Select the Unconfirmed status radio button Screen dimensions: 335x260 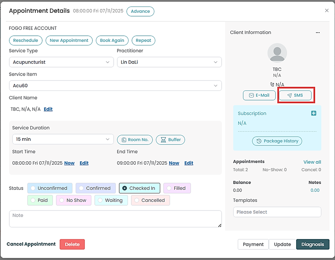tap(33, 188)
